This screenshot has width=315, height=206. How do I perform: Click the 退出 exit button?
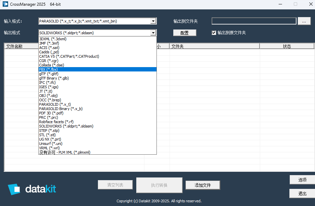tap(302, 194)
